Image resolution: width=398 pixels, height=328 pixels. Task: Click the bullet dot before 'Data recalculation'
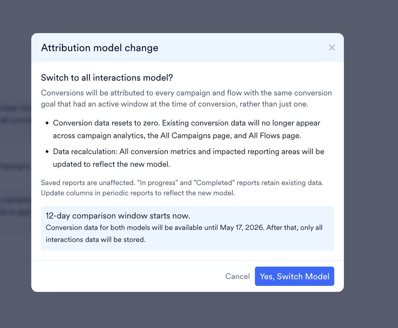[47, 152]
